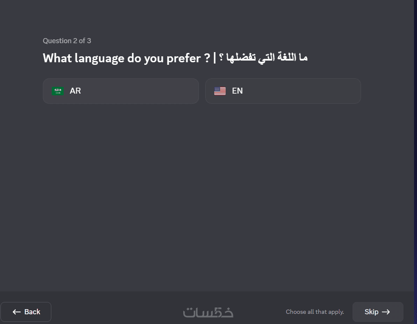Click the "Skip" text label

pyautogui.click(x=371, y=312)
